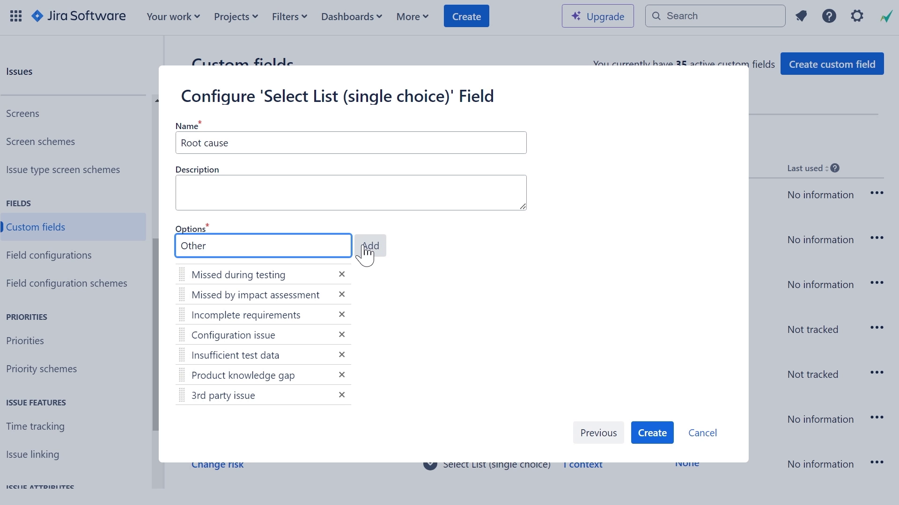Screen dimensions: 899x505
Task: Open help using the question mark icon
Action: [829, 15]
